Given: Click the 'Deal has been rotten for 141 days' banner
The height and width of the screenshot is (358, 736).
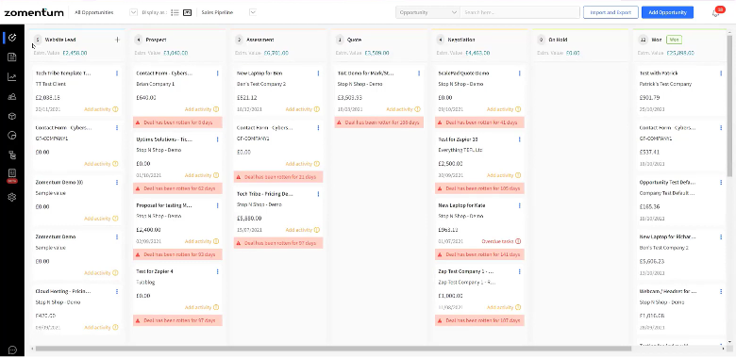Looking at the screenshot, I should click(x=479, y=254).
